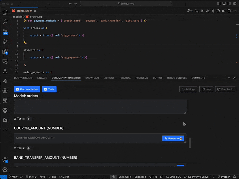Open notifications bell in status bar
Image resolution: width=239 pixels, height=179 pixels.
click(234, 177)
